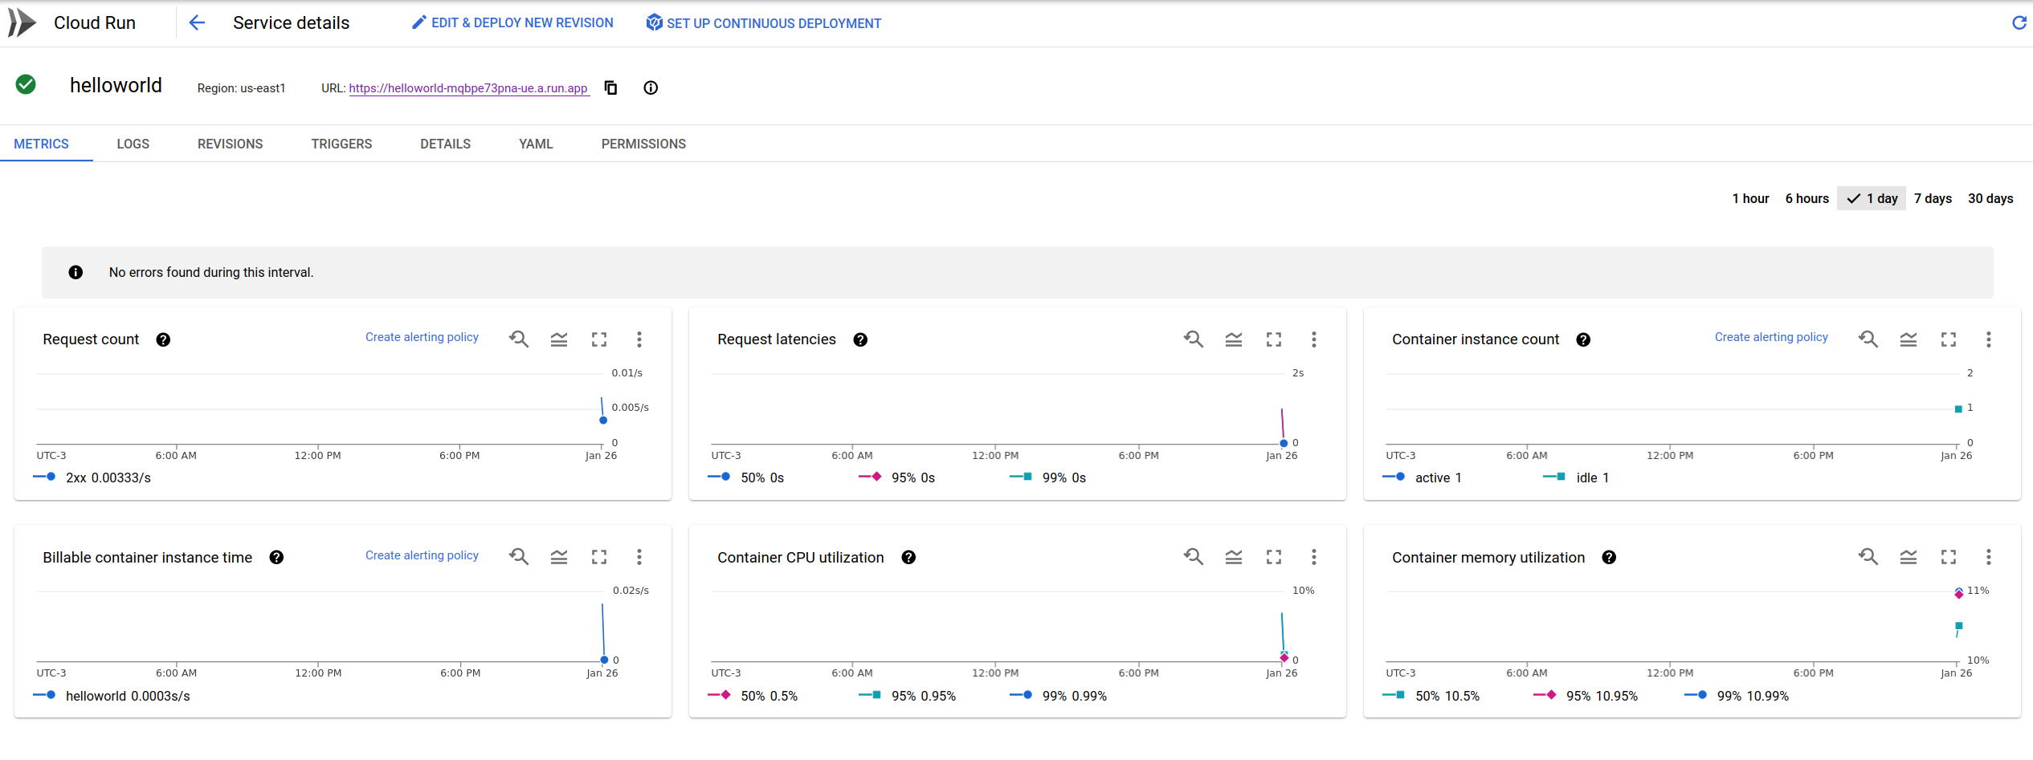Reset zoom on Container instance count chart
This screenshot has height=760, width=2033.
[1868, 339]
